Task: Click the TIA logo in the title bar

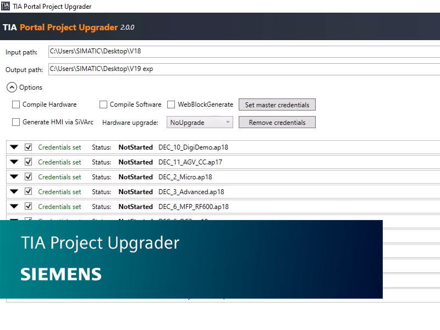Action: pyautogui.click(x=7, y=7)
